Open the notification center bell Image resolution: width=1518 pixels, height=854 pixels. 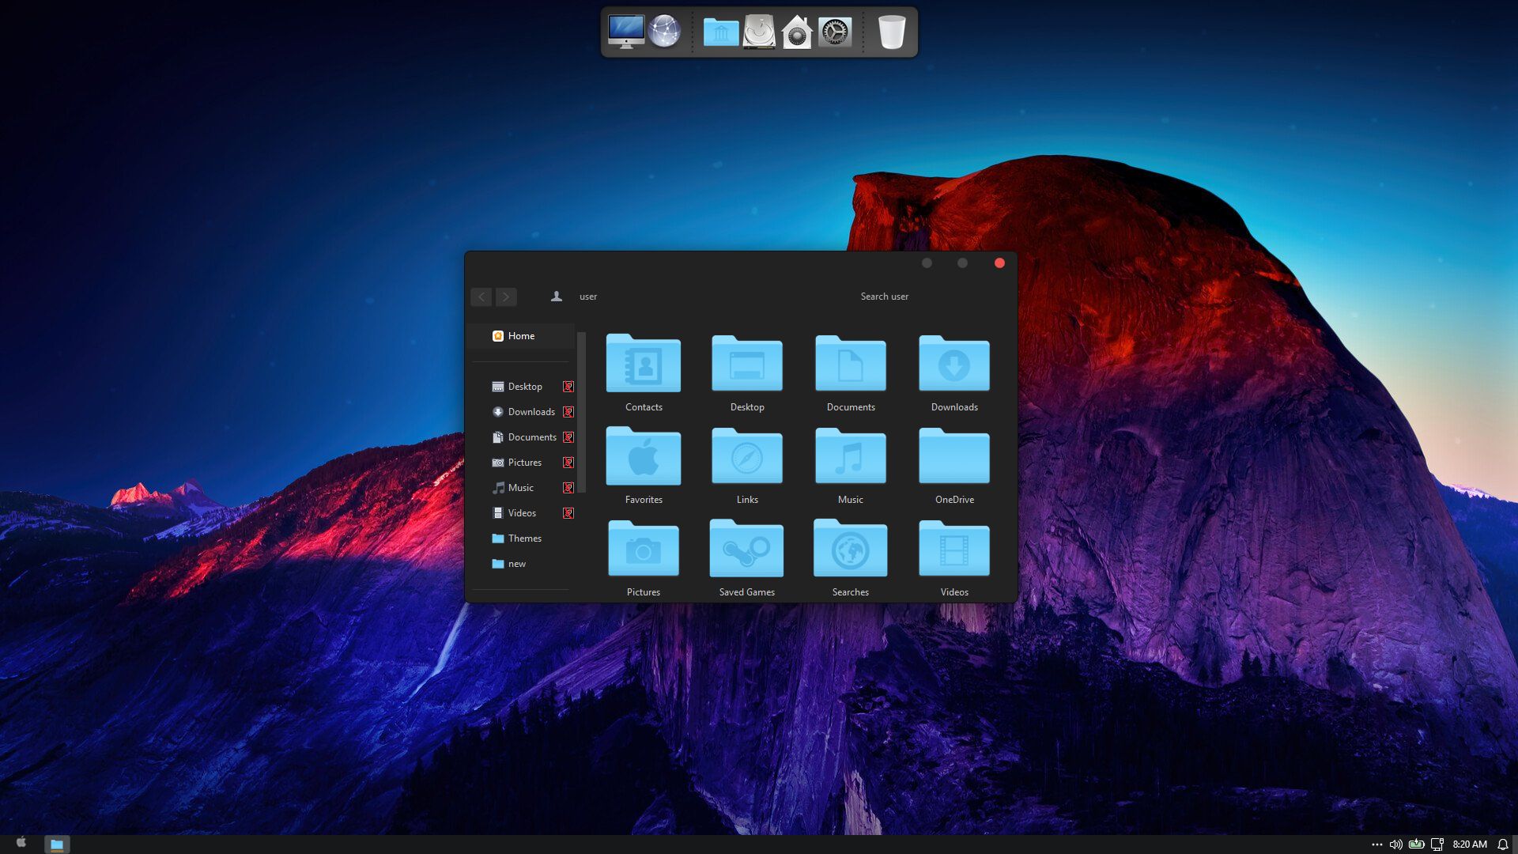[1502, 845]
